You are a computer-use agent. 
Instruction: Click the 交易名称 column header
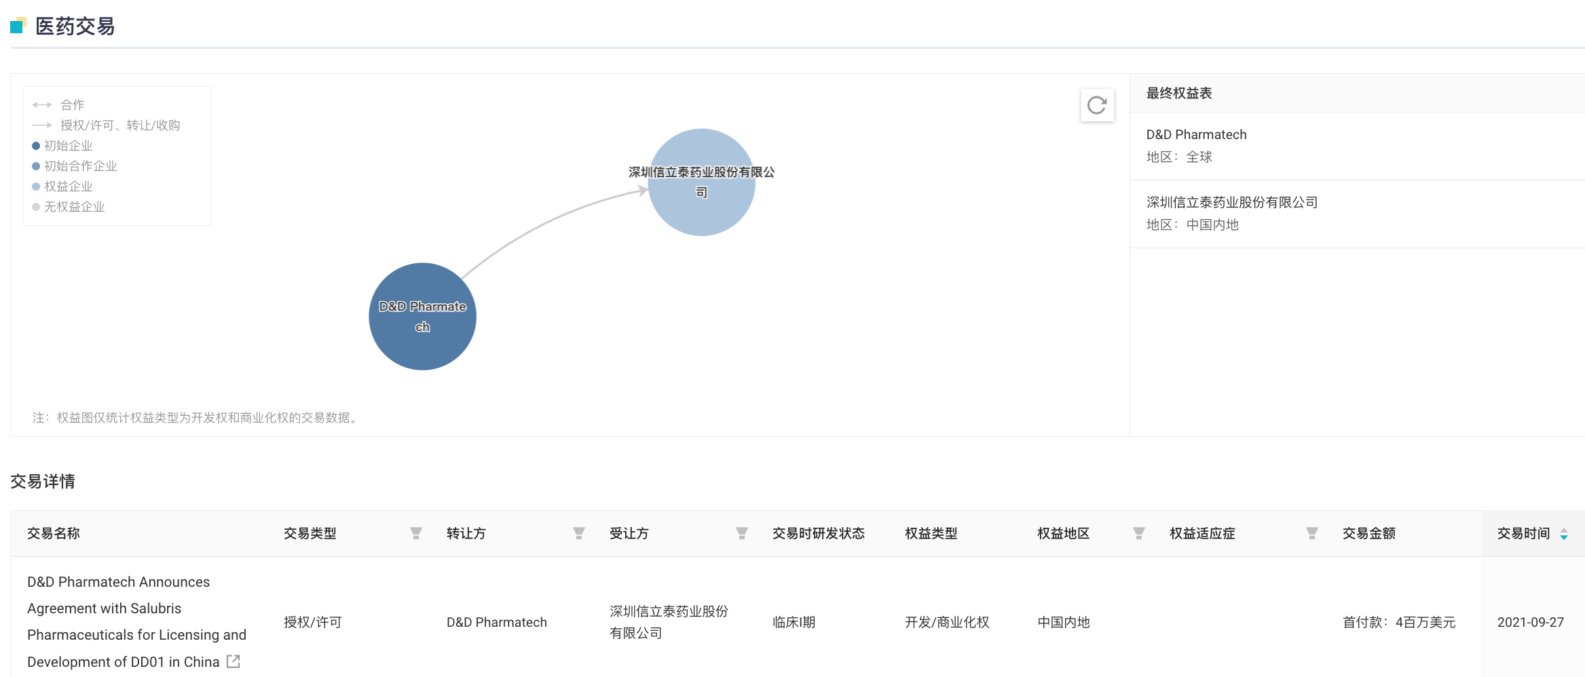54,533
